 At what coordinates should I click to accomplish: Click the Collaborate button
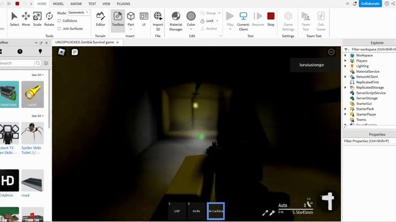pos(370,4)
